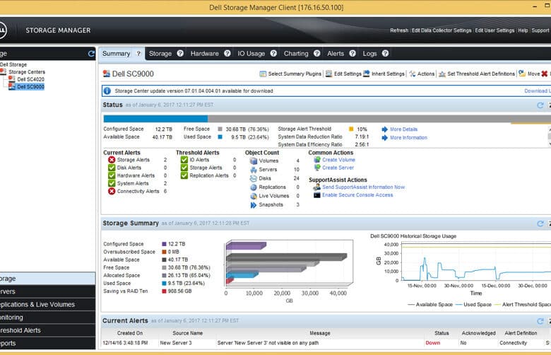
Task: Refresh the Status section
Action: point(540,105)
